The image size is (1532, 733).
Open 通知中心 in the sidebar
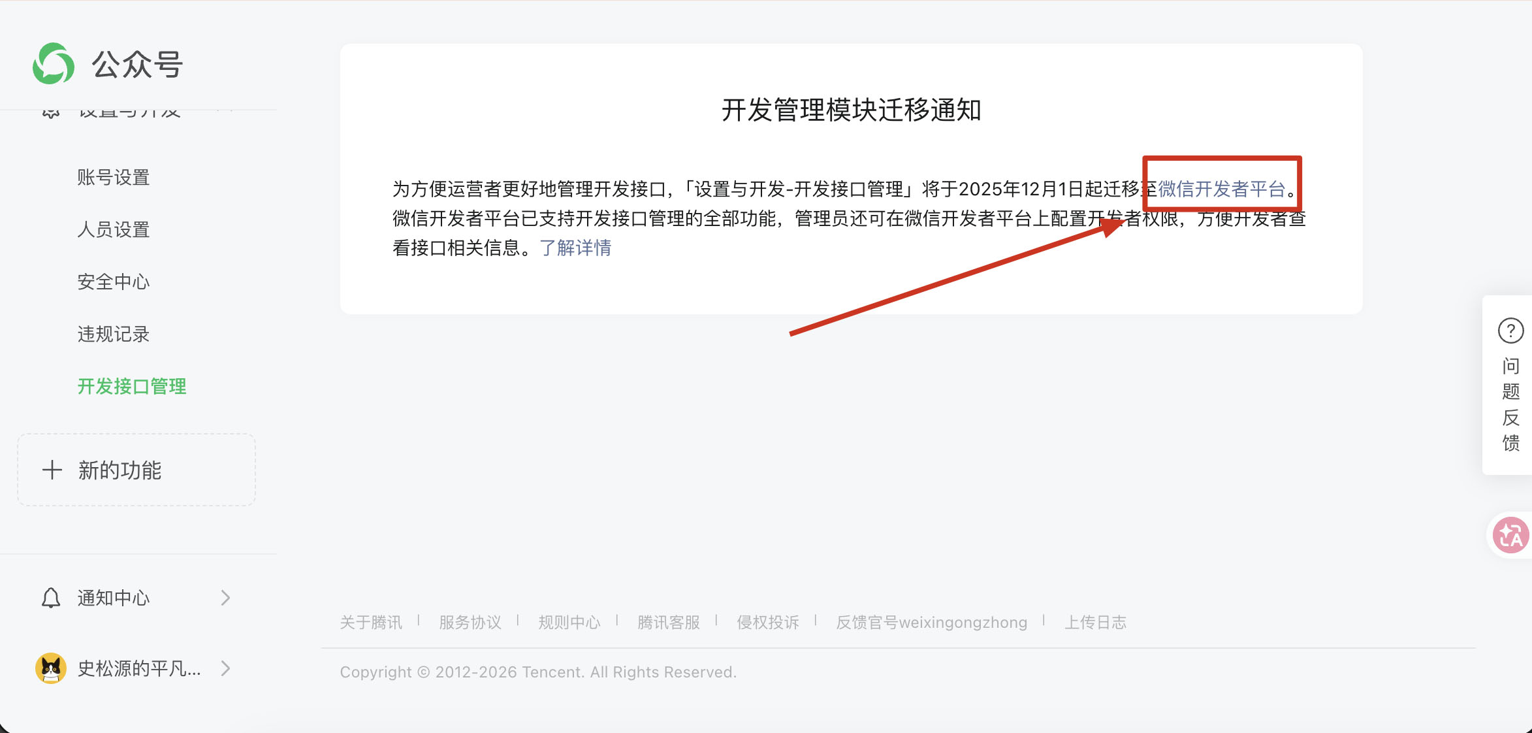coord(114,598)
